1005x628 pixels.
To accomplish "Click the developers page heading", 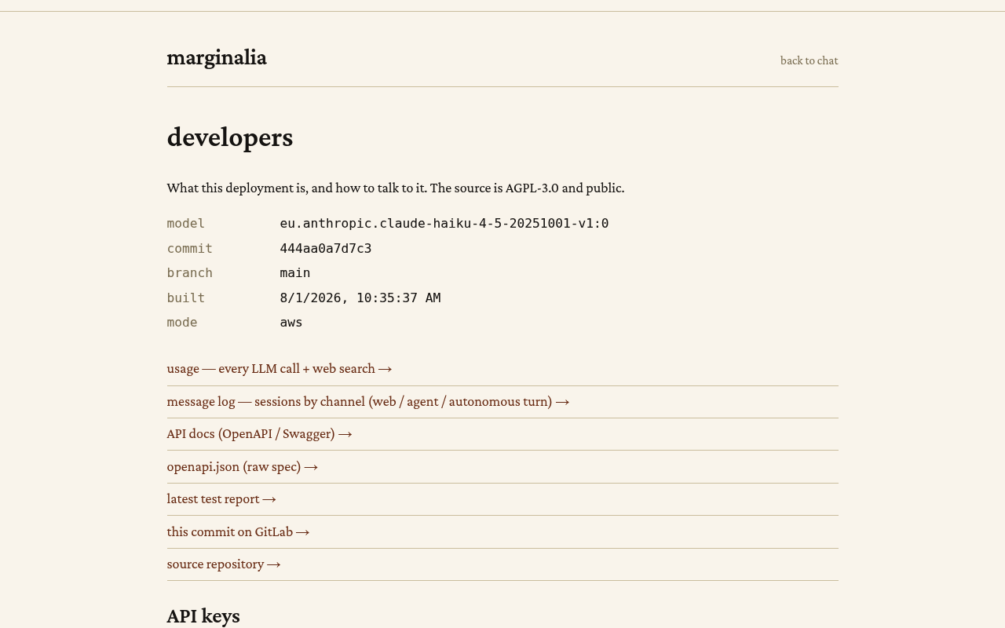I will coord(230,137).
